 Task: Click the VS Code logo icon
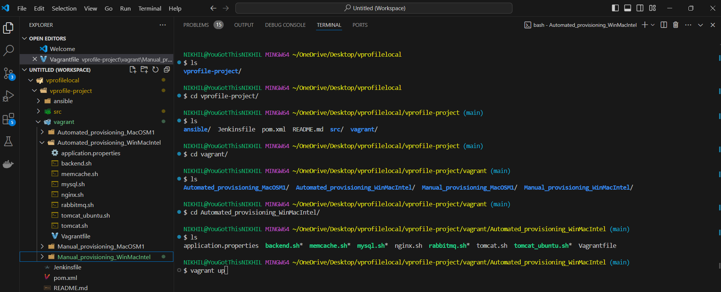coord(6,8)
